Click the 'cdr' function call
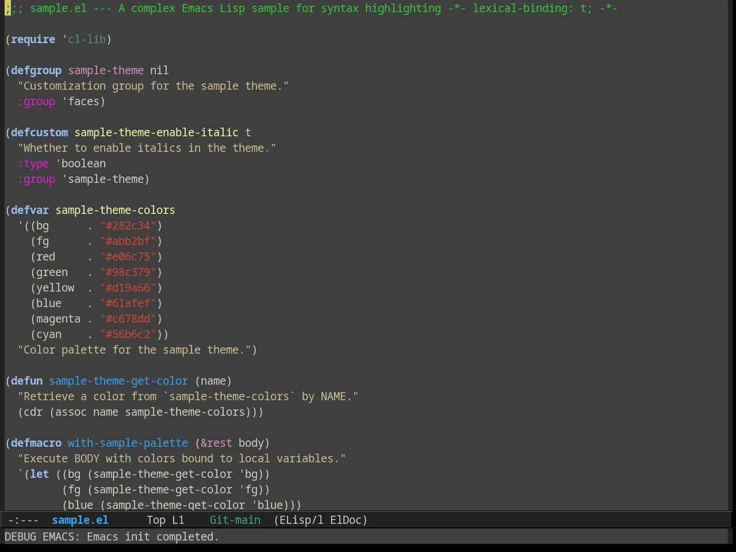 click(33, 412)
